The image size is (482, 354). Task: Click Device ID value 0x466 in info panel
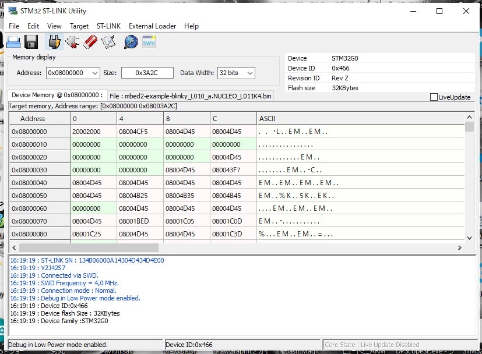pyautogui.click(x=340, y=68)
